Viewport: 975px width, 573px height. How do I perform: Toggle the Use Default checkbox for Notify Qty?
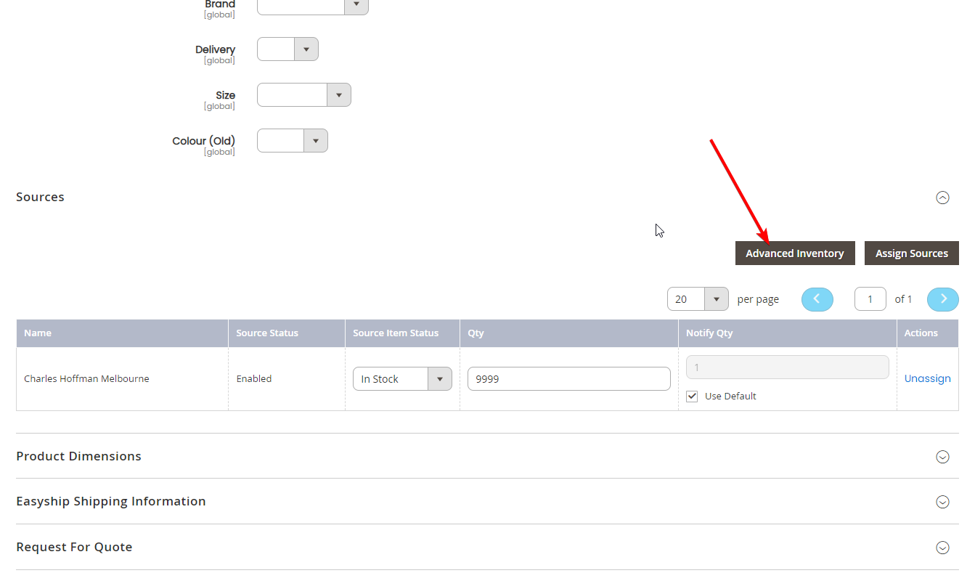(x=692, y=397)
